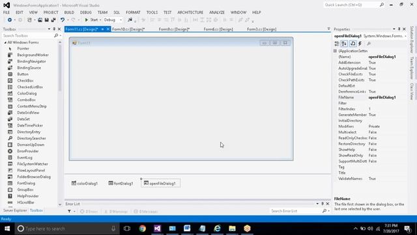The width and height of the screenshot is (417, 235).
Task: Select openFileDialog1 in the component tray
Action: pos(160,183)
